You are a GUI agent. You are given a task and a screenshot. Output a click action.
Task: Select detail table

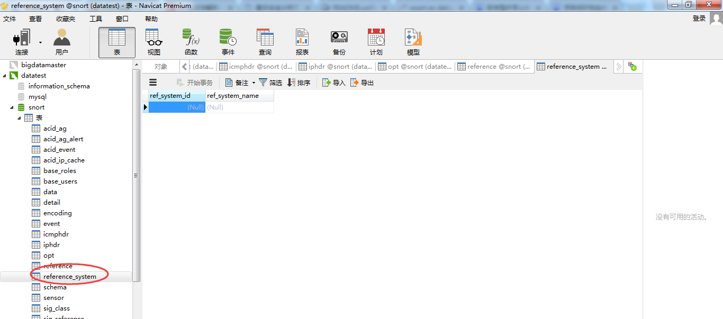click(51, 202)
